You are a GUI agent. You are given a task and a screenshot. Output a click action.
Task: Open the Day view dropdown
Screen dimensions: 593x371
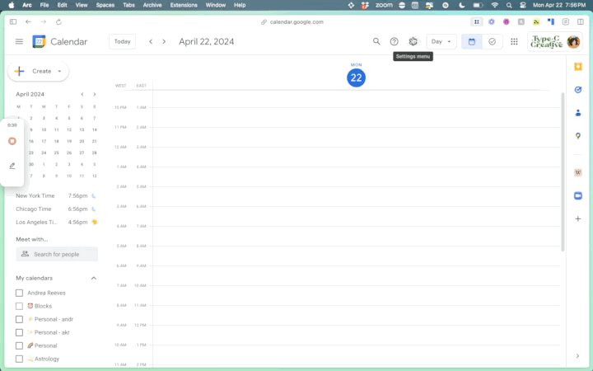441,41
